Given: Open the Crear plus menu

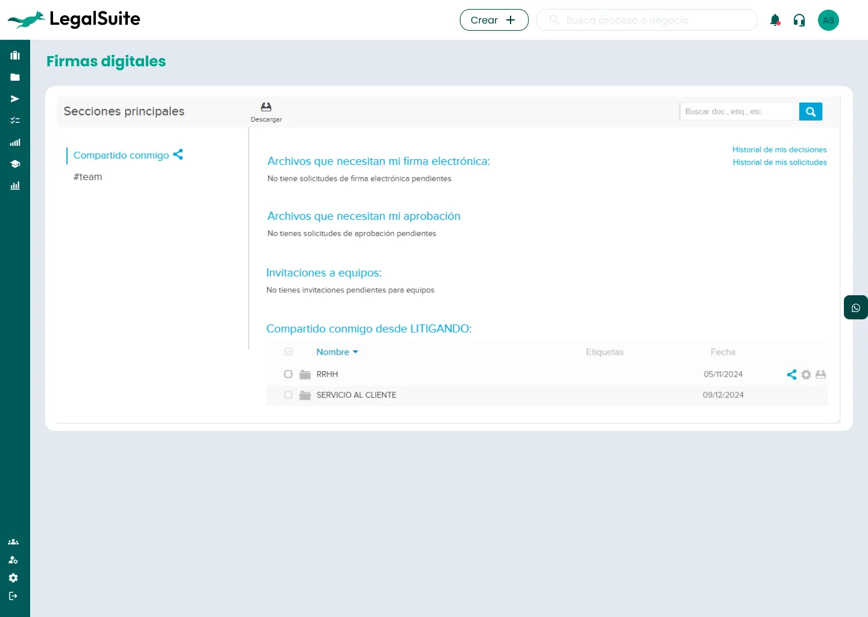Looking at the screenshot, I should (494, 20).
